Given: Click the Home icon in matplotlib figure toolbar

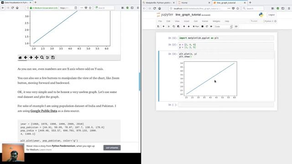Looking at the screenshot, I should (20, 58).
